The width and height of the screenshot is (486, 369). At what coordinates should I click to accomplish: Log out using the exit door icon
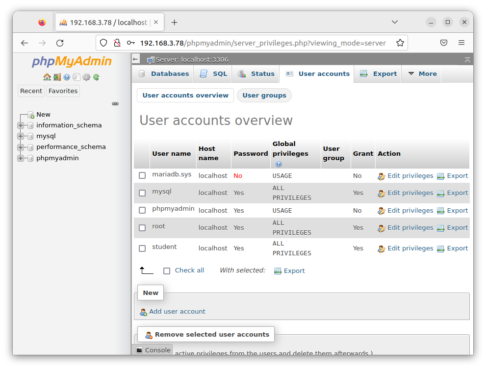coord(57,77)
